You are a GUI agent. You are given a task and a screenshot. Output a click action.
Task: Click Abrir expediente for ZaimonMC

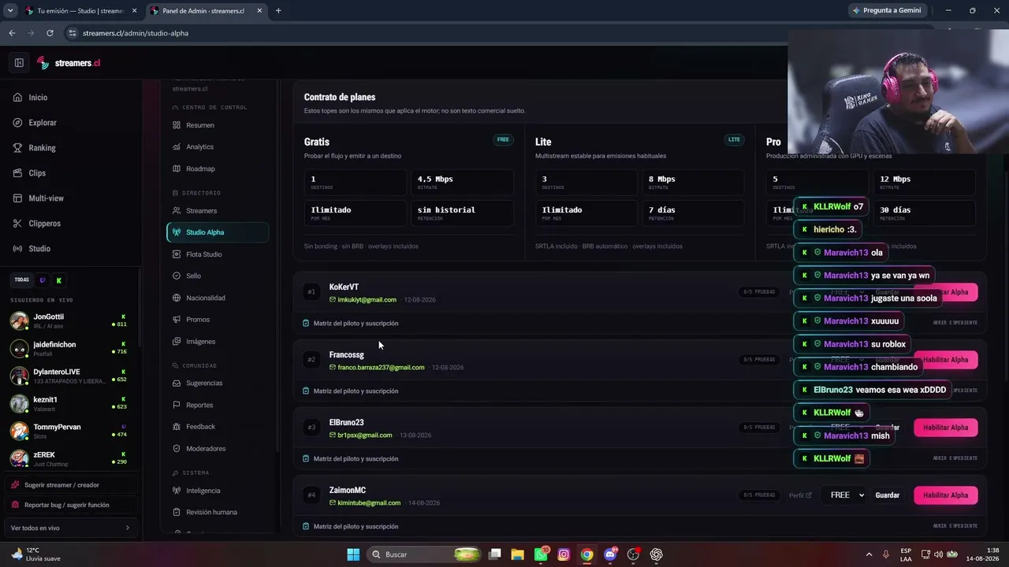955,525
